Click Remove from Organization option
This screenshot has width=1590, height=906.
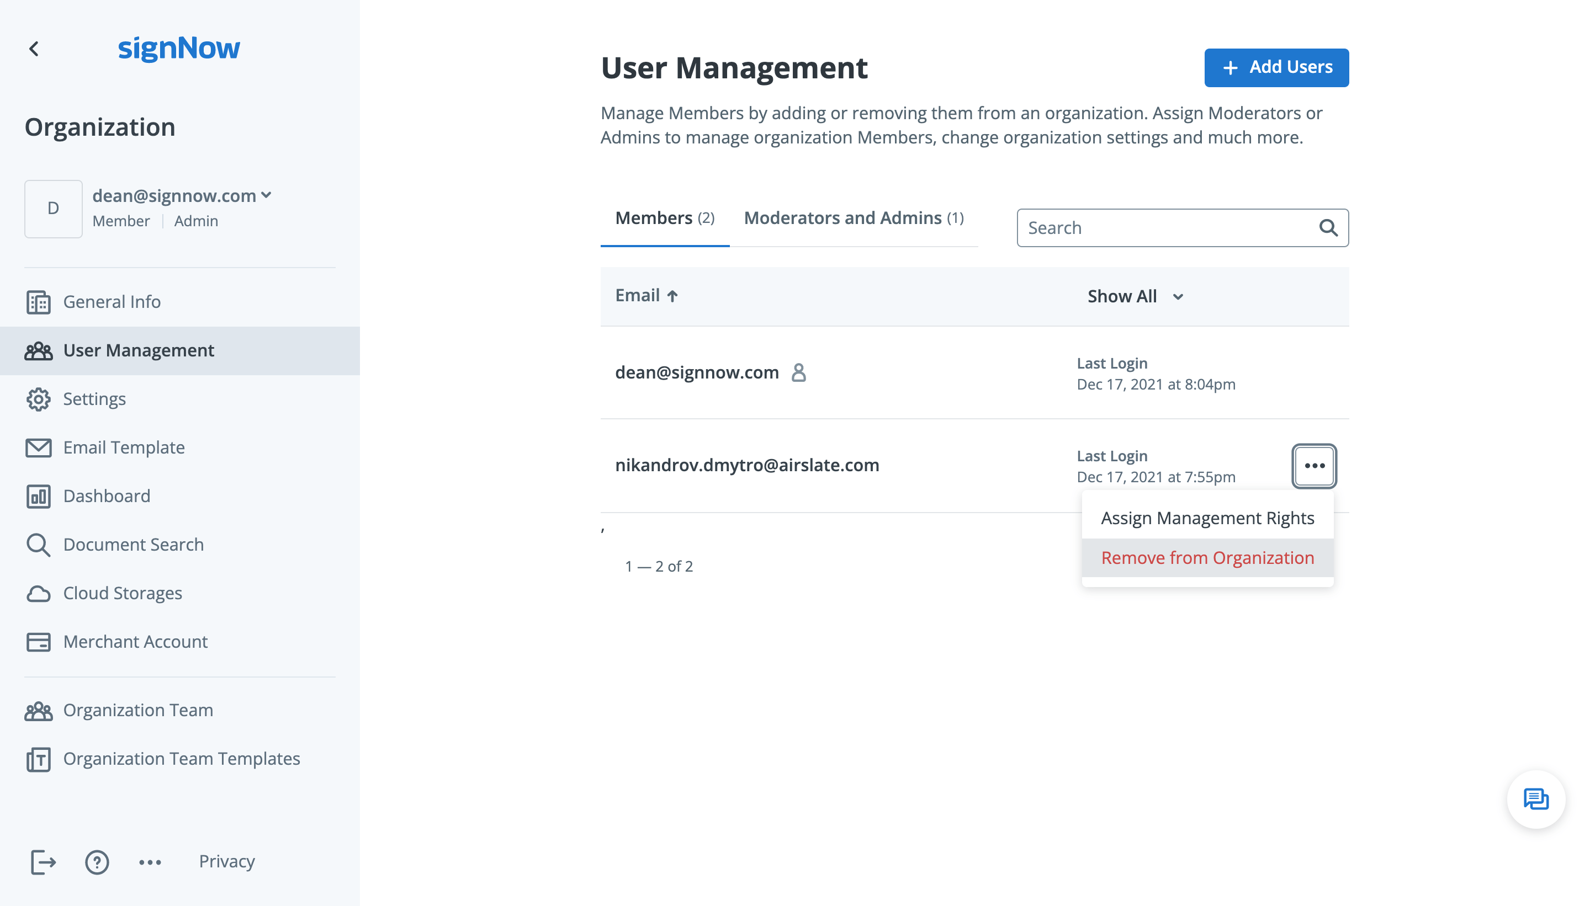[x=1208, y=558]
